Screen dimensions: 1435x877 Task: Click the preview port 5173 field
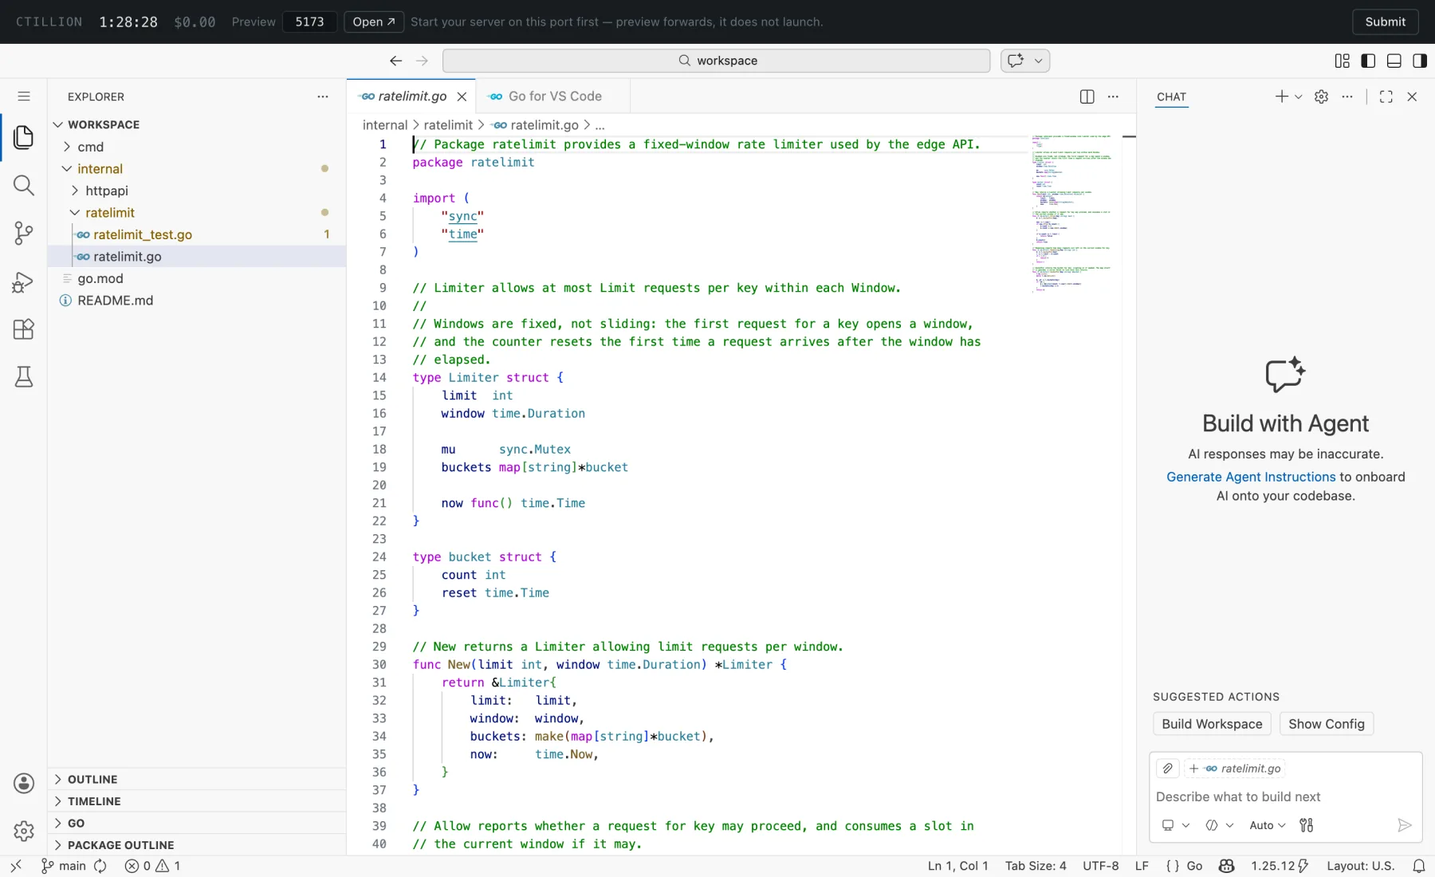coord(309,22)
